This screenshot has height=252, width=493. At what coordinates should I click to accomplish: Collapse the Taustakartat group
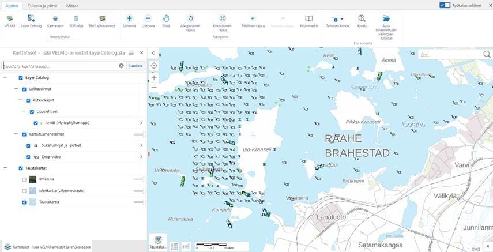tap(5, 168)
